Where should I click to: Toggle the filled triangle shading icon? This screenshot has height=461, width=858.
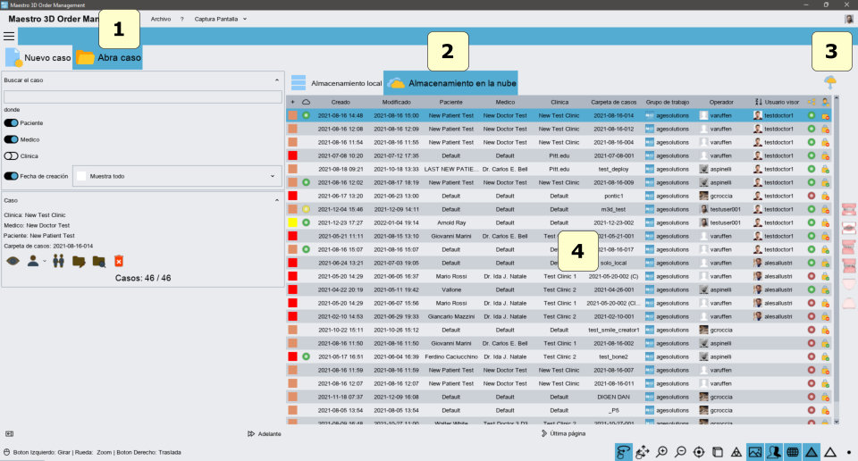[812, 452]
